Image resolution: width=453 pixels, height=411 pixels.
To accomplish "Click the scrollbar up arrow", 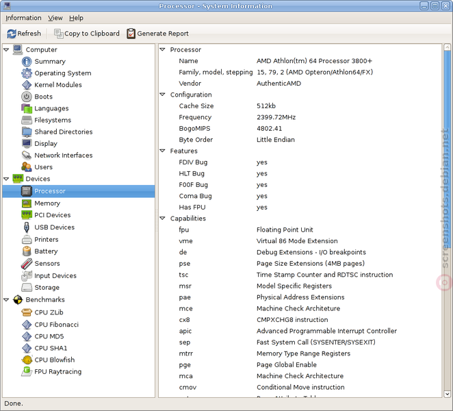I will [x=447, y=47].
